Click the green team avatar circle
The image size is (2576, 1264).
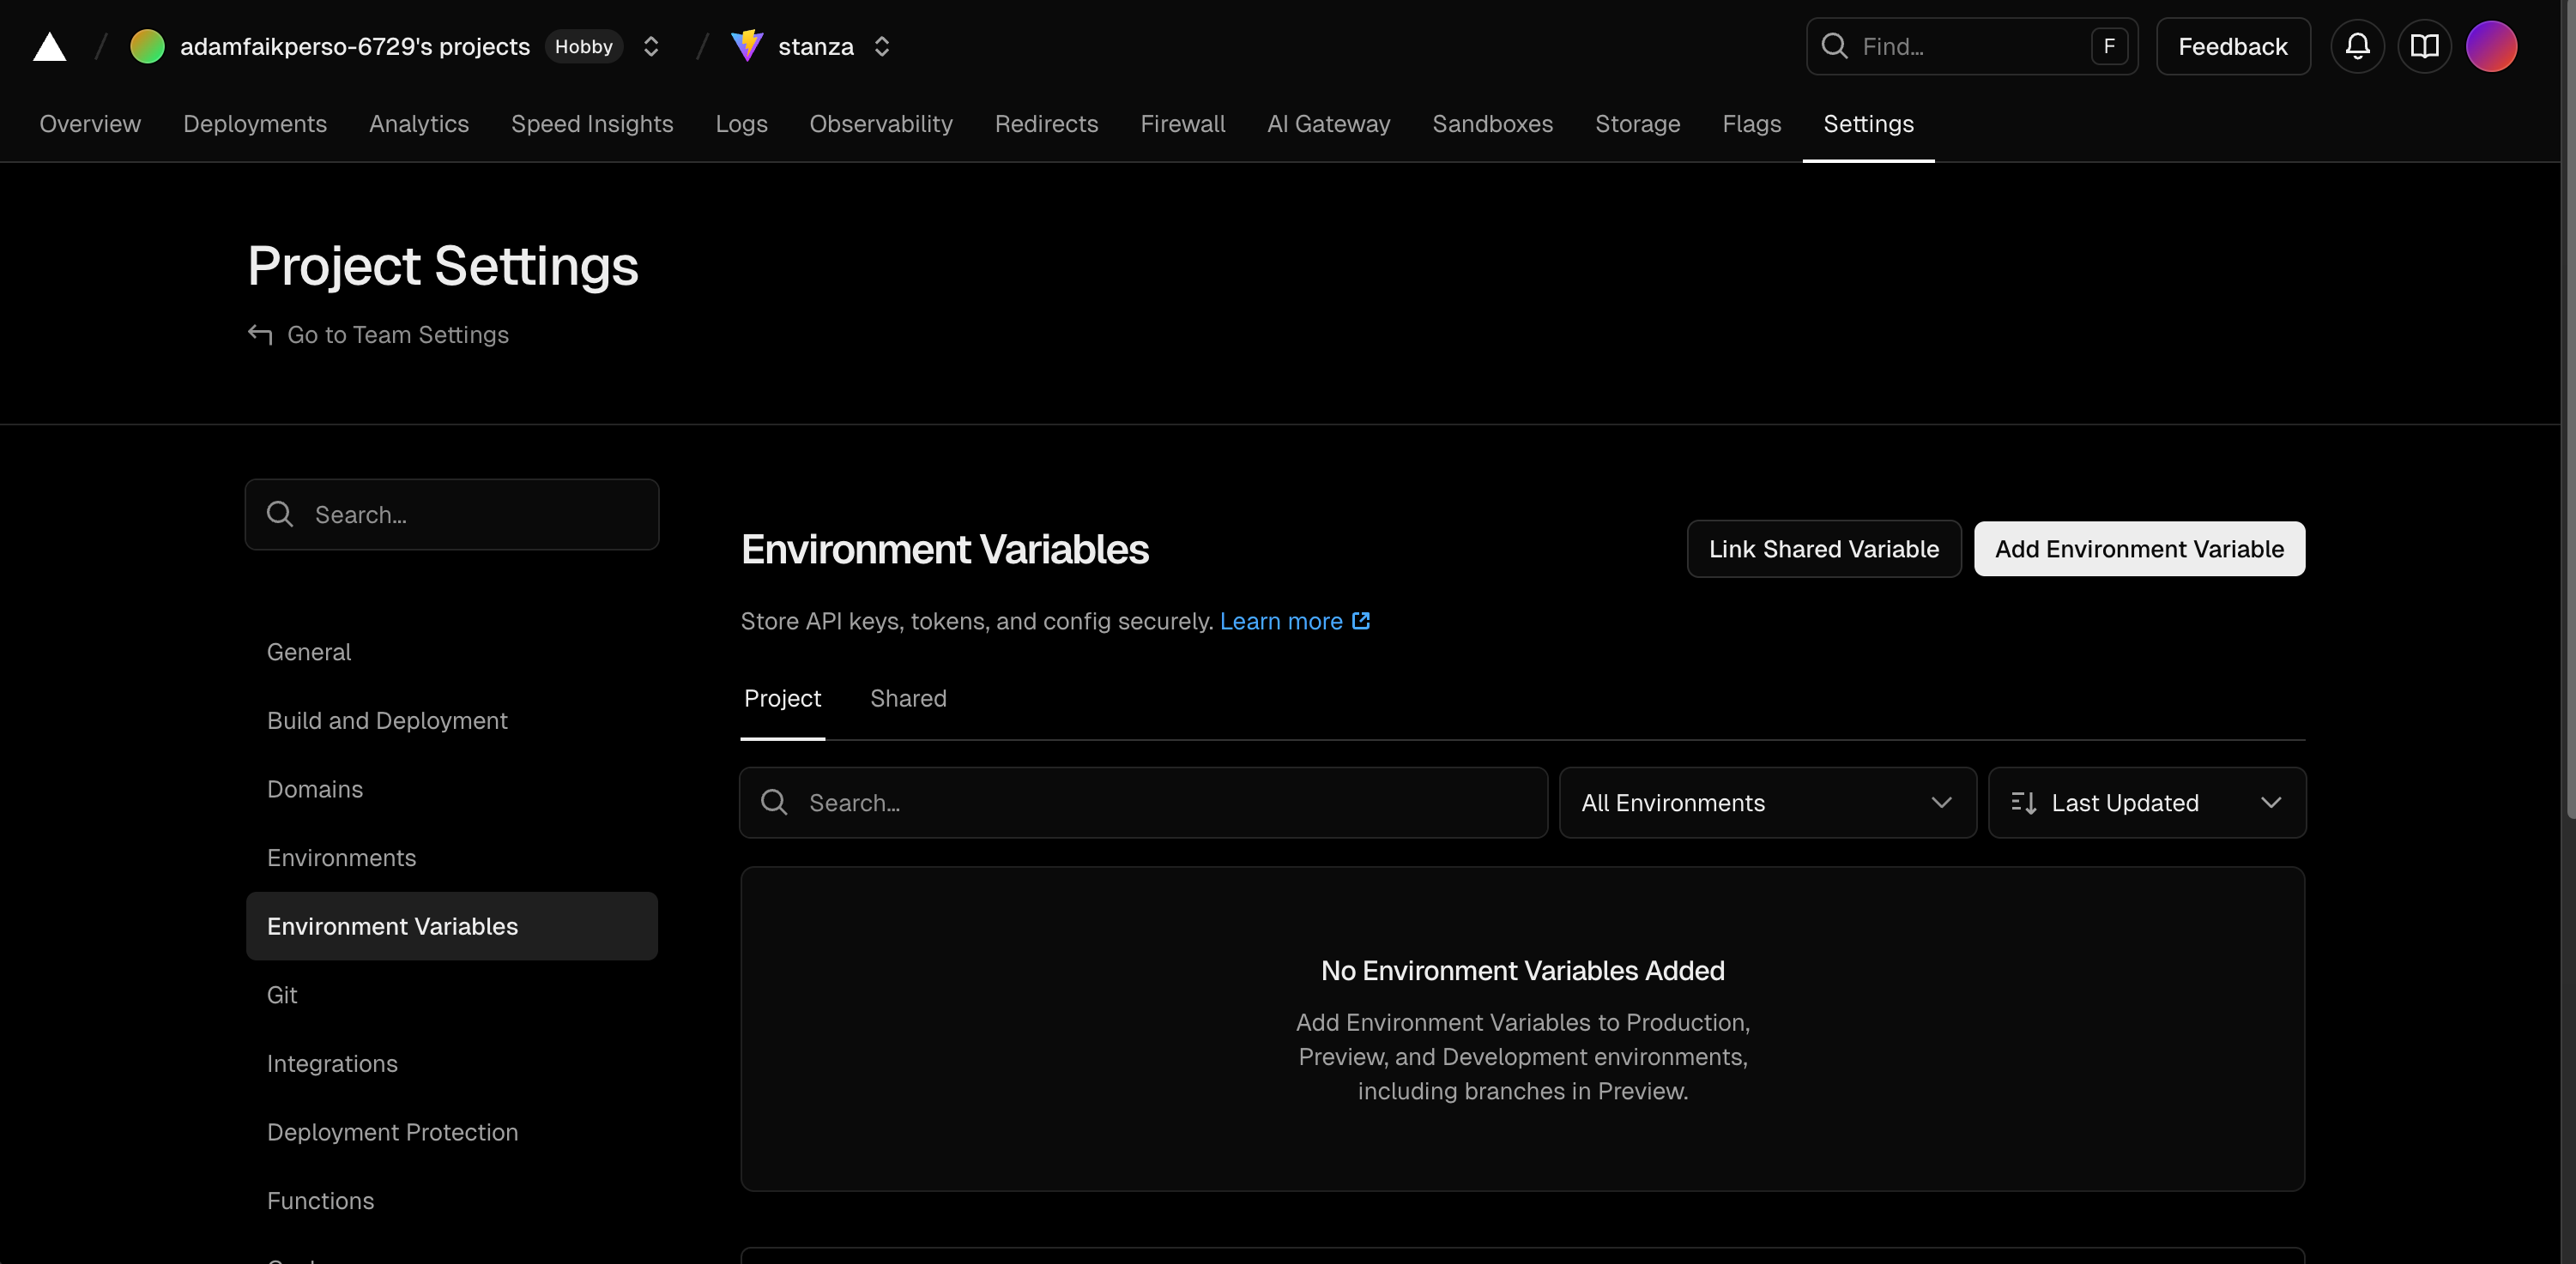click(147, 46)
